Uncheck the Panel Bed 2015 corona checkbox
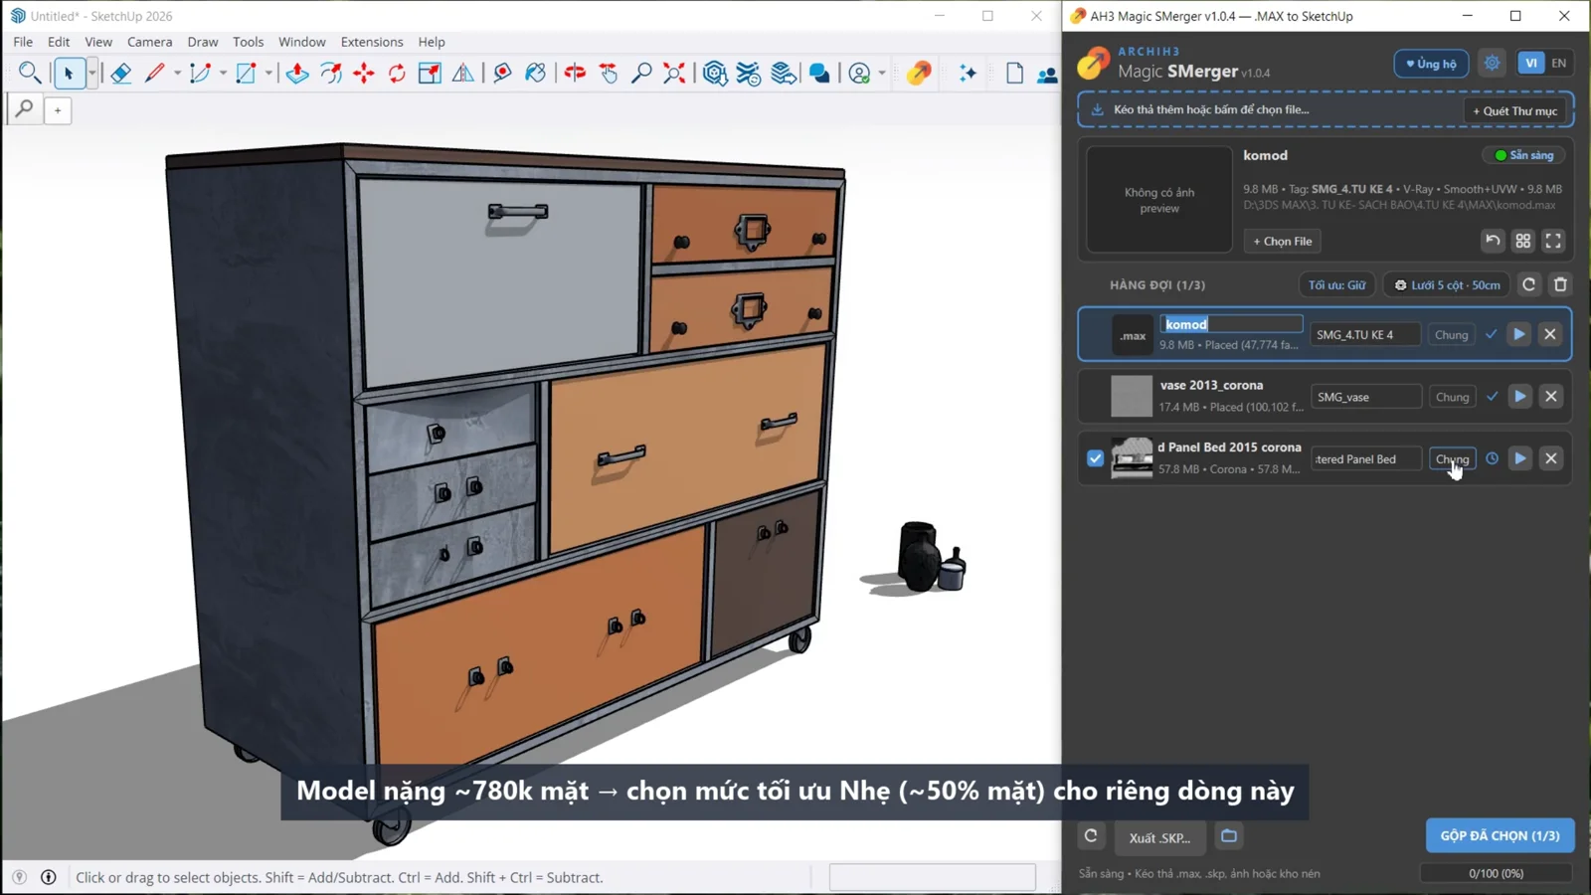 click(x=1095, y=458)
